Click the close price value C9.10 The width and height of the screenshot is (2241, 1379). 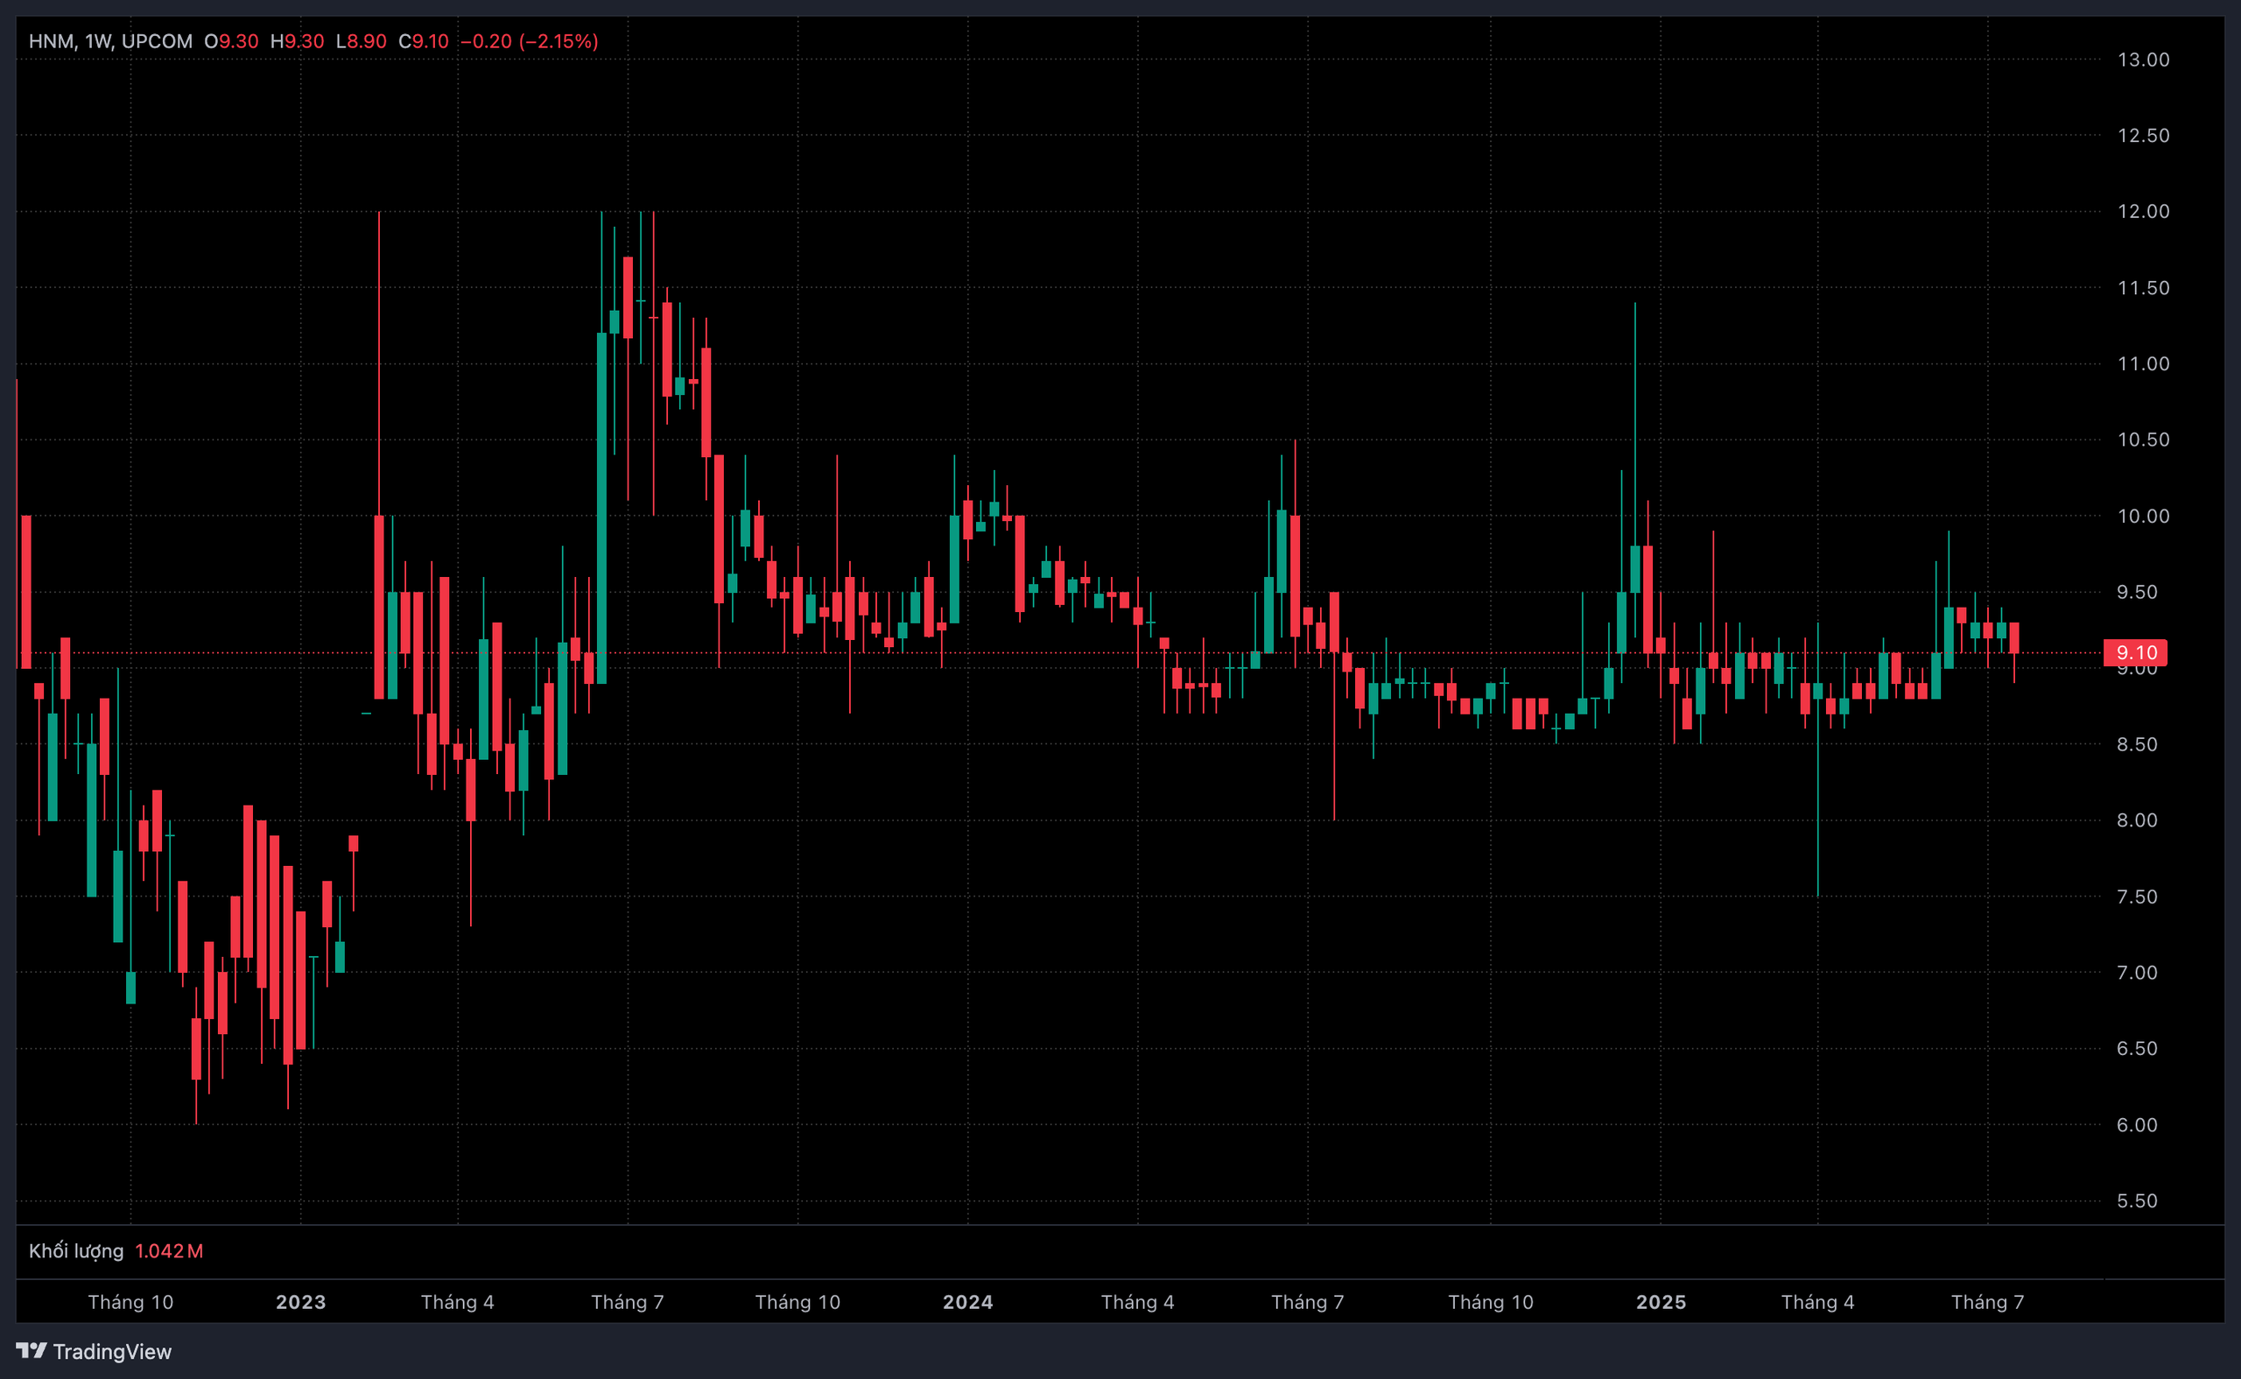[x=424, y=41]
